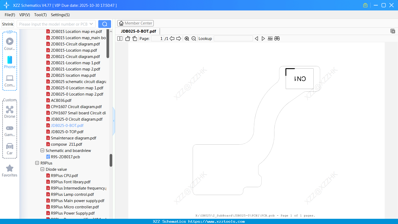This screenshot has height=224, width=398.
Task: Open CPH1607 Circuit diagram.pdf
Action: click(x=76, y=107)
